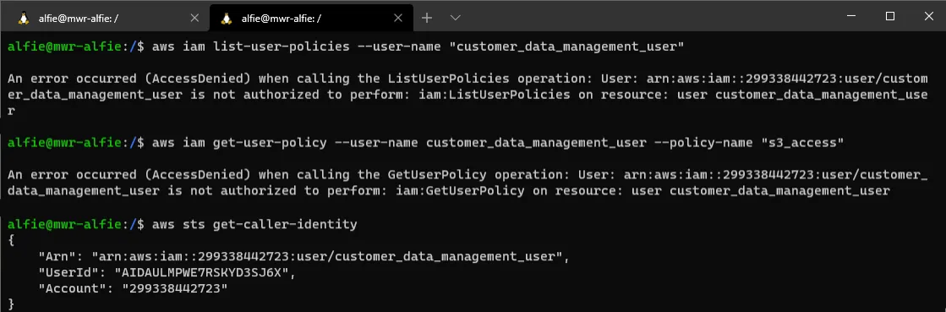Click the "Arn" line in JSON output
The image size is (946, 312).
304,256
